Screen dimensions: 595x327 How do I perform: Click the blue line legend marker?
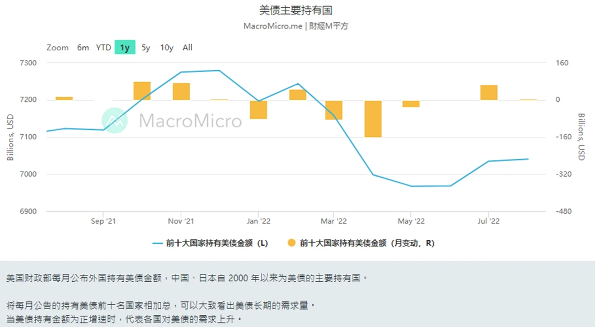coord(157,243)
